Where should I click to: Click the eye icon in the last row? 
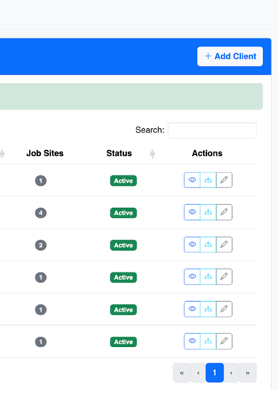point(192,341)
